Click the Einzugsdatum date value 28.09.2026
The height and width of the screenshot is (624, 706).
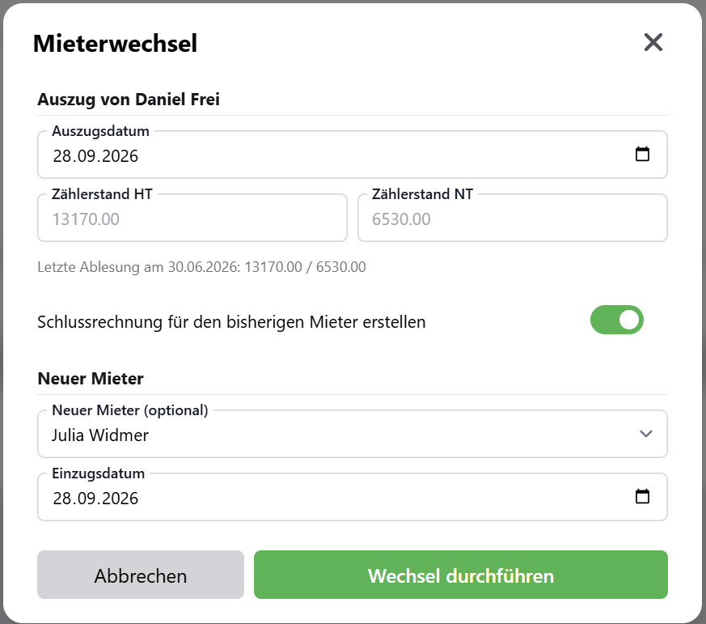pyautogui.click(x=95, y=499)
